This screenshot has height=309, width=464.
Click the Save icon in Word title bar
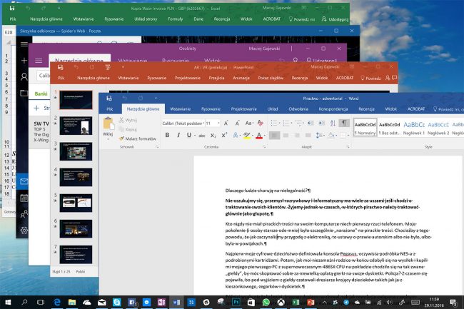click(x=109, y=98)
